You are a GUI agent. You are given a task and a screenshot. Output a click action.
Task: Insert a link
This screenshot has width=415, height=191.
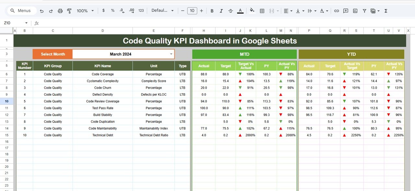[x=337, y=11]
